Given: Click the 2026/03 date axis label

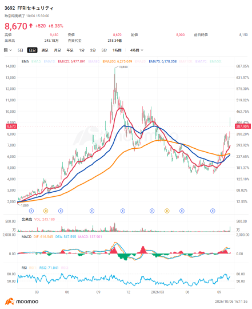Looking at the screenshot, I should [x=157, y=292].
